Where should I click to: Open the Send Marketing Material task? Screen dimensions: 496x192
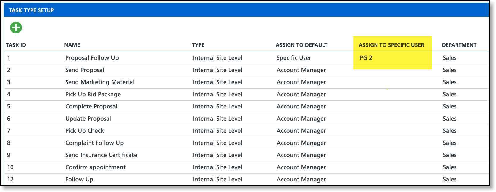[x=100, y=82]
